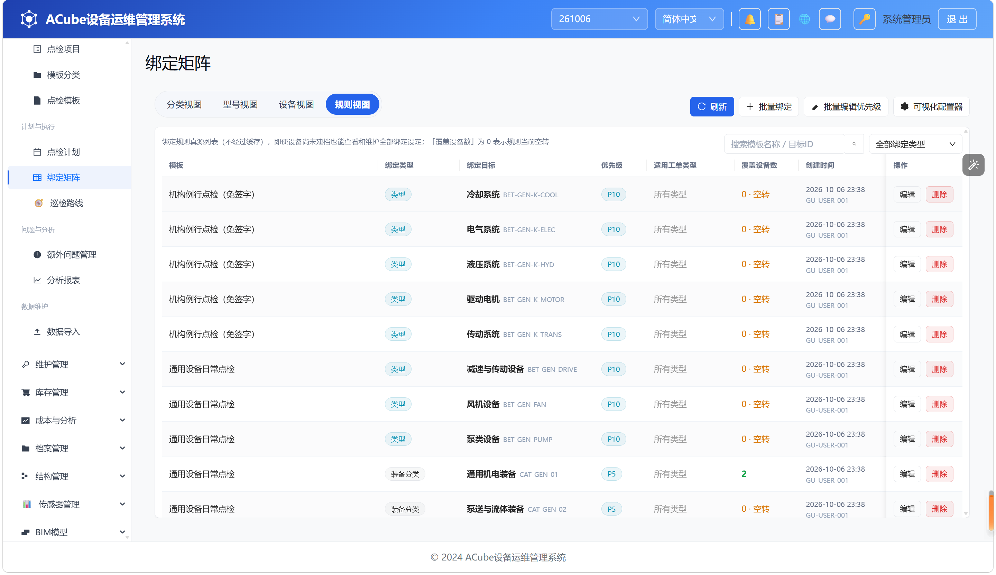Open 点检计划 in sidebar
The height and width of the screenshot is (575, 996).
click(63, 152)
